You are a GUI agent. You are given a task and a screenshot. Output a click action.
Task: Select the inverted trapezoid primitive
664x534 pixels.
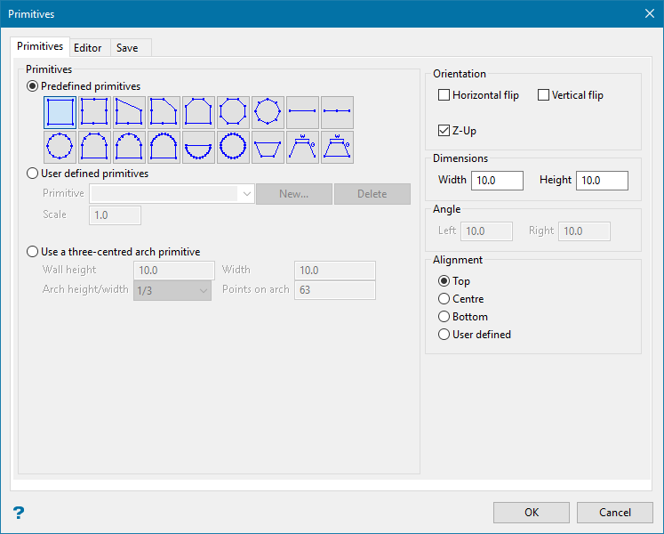268,147
